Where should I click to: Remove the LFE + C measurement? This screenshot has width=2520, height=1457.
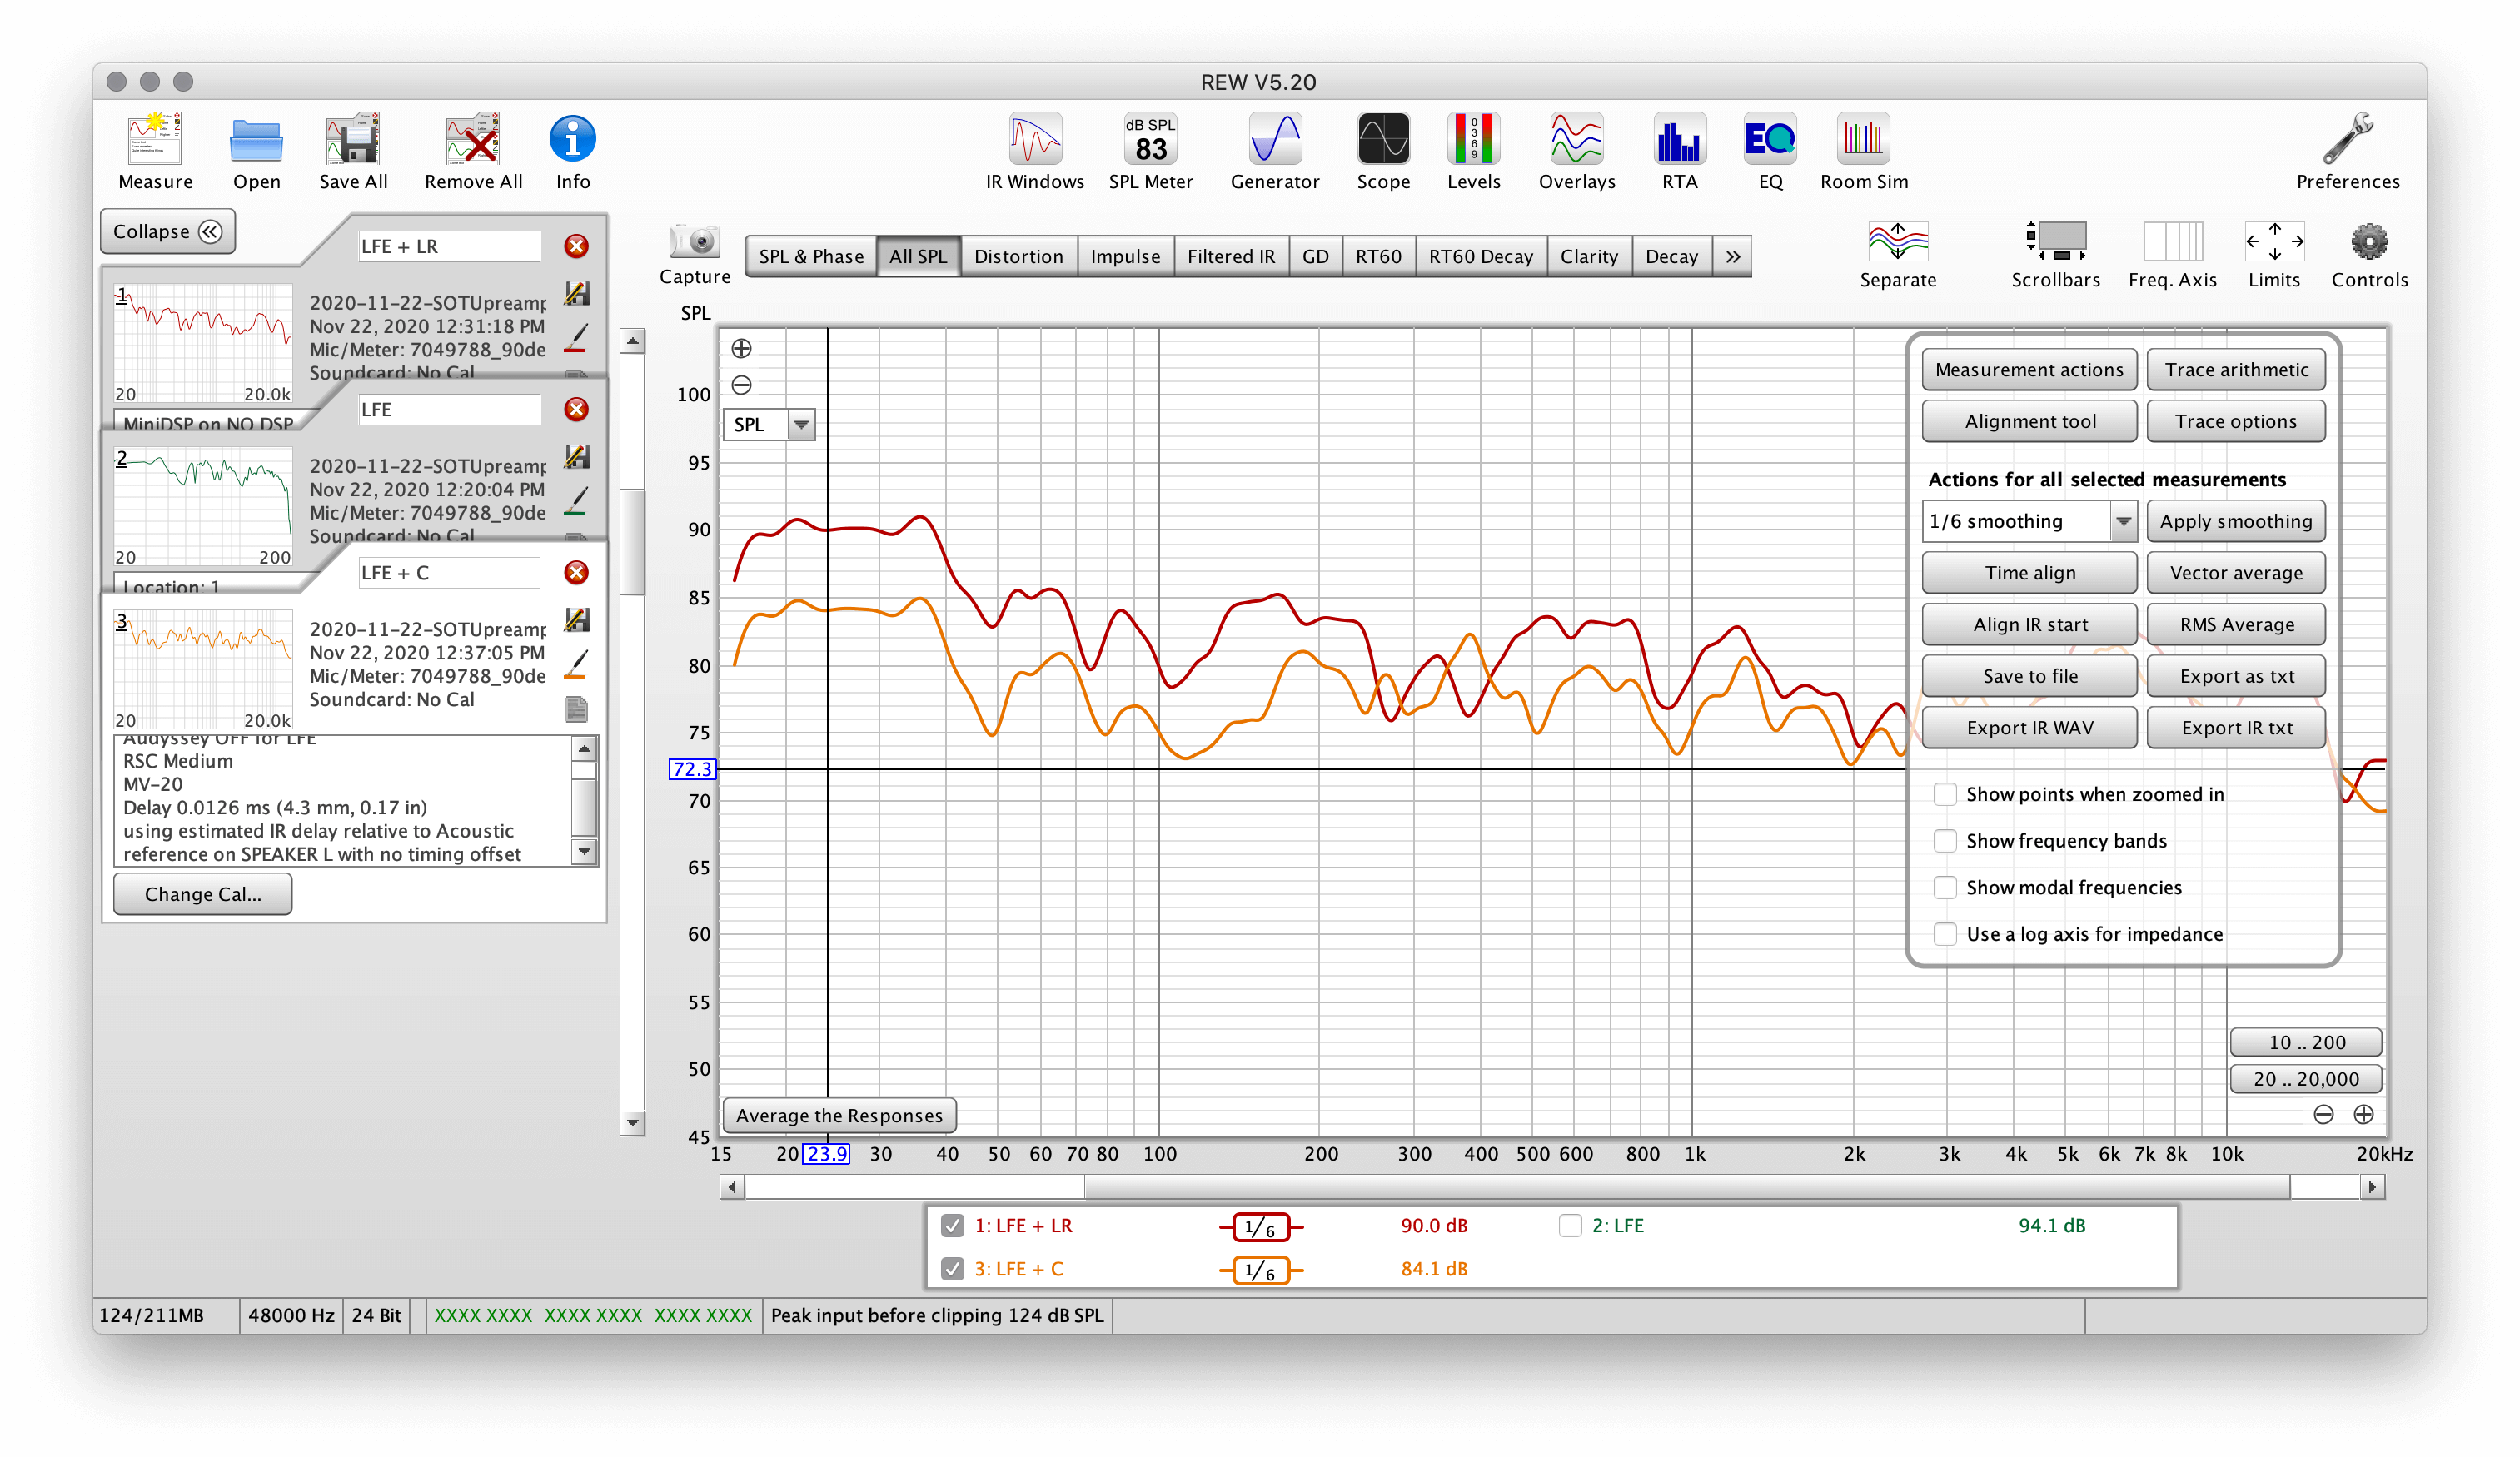pyautogui.click(x=576, y=572)
